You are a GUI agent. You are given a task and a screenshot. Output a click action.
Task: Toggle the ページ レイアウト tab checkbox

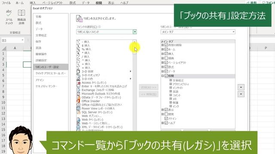tap(166, 62)
